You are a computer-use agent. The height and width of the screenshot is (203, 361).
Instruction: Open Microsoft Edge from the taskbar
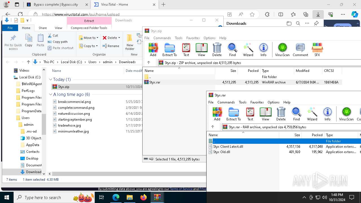click(x=116, y=198)
